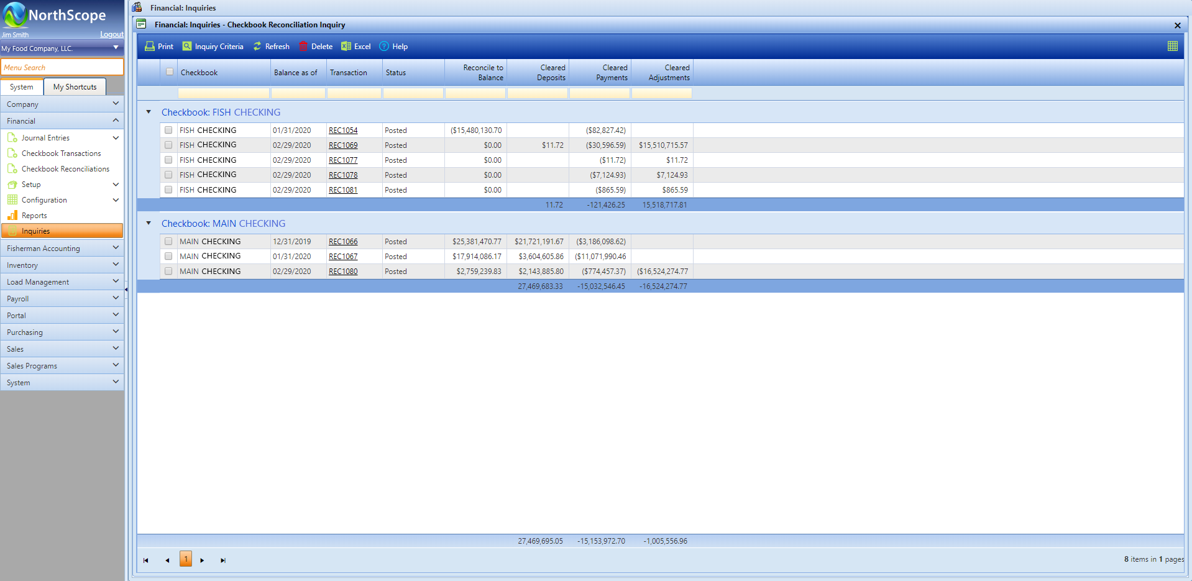Open transaction link REC1069
Image resolution: width=1192 pixels, height=581 pixels.
(343, 145)
